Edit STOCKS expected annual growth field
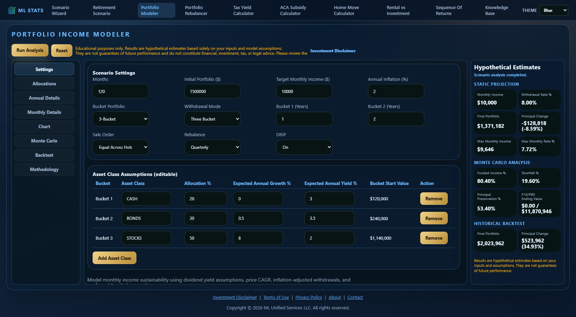The height and width of the screenshot is (317, 576). point(258,238)
